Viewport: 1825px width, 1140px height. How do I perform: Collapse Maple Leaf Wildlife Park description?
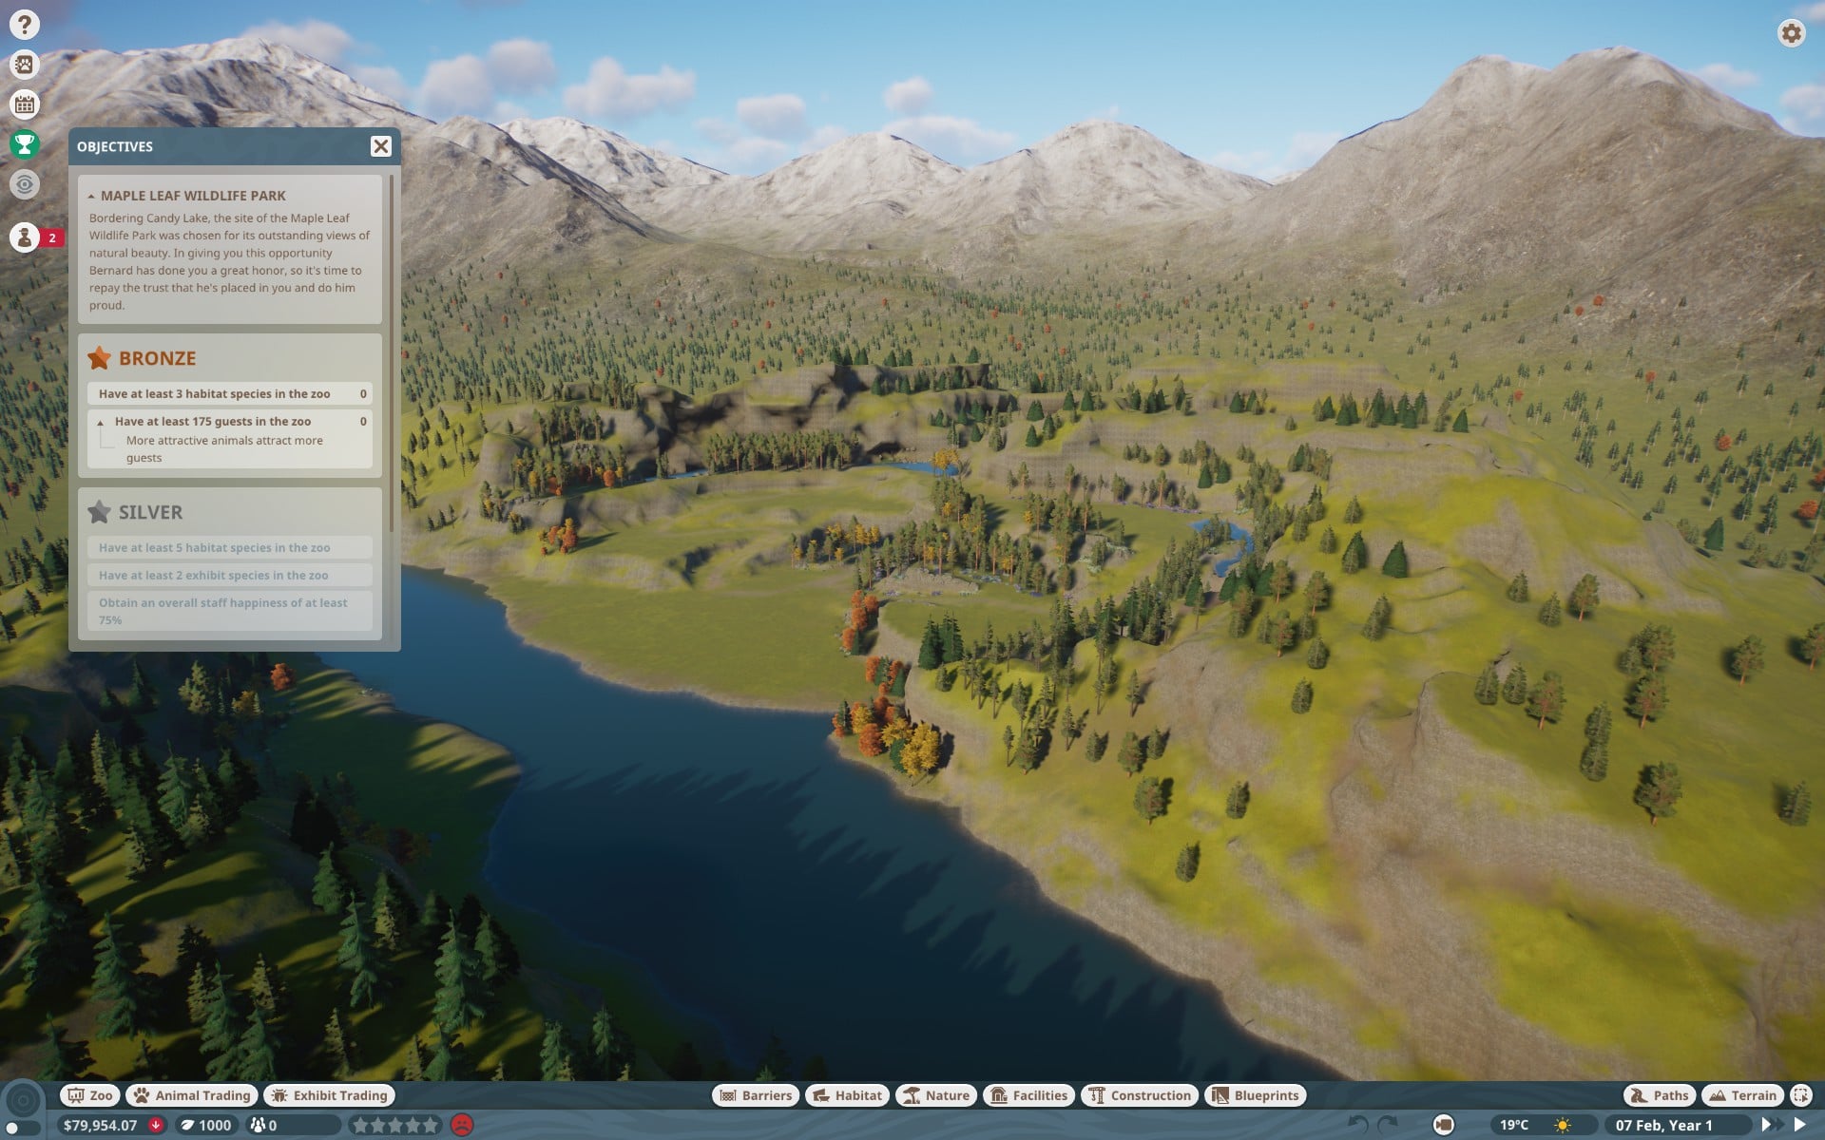click(91, 196)
